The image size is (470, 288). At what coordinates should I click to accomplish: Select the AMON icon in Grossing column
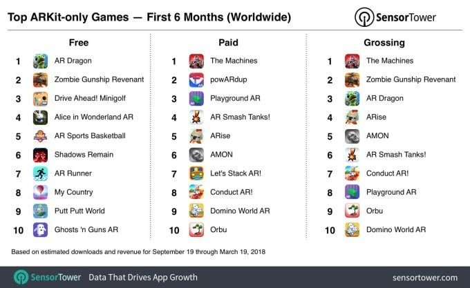click(352, 136)
